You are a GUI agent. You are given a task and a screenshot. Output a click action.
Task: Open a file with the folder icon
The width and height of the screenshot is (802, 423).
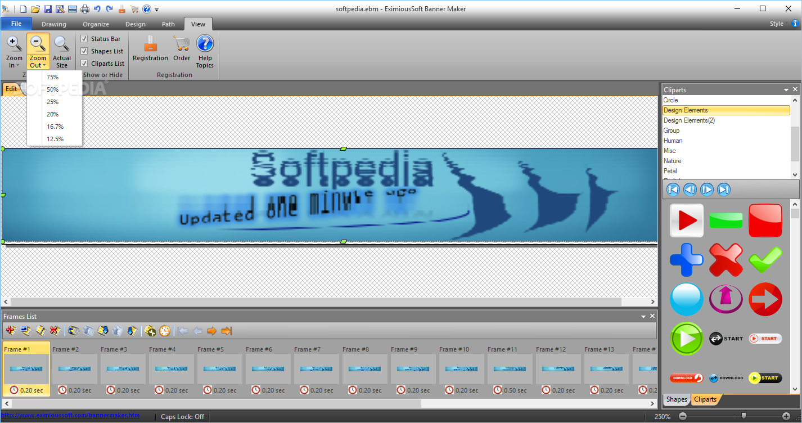35,9
